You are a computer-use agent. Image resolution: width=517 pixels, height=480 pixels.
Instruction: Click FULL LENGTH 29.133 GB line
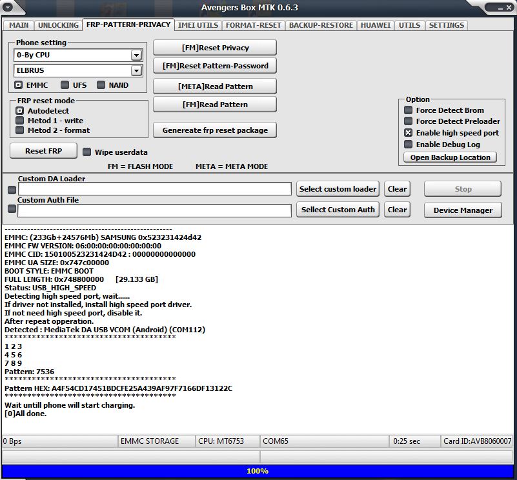[81, 279]
